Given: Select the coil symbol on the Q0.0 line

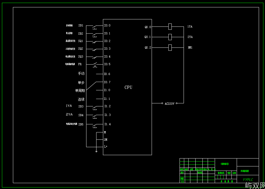Looking at the screenshot, I should click(x=170, y=27).
